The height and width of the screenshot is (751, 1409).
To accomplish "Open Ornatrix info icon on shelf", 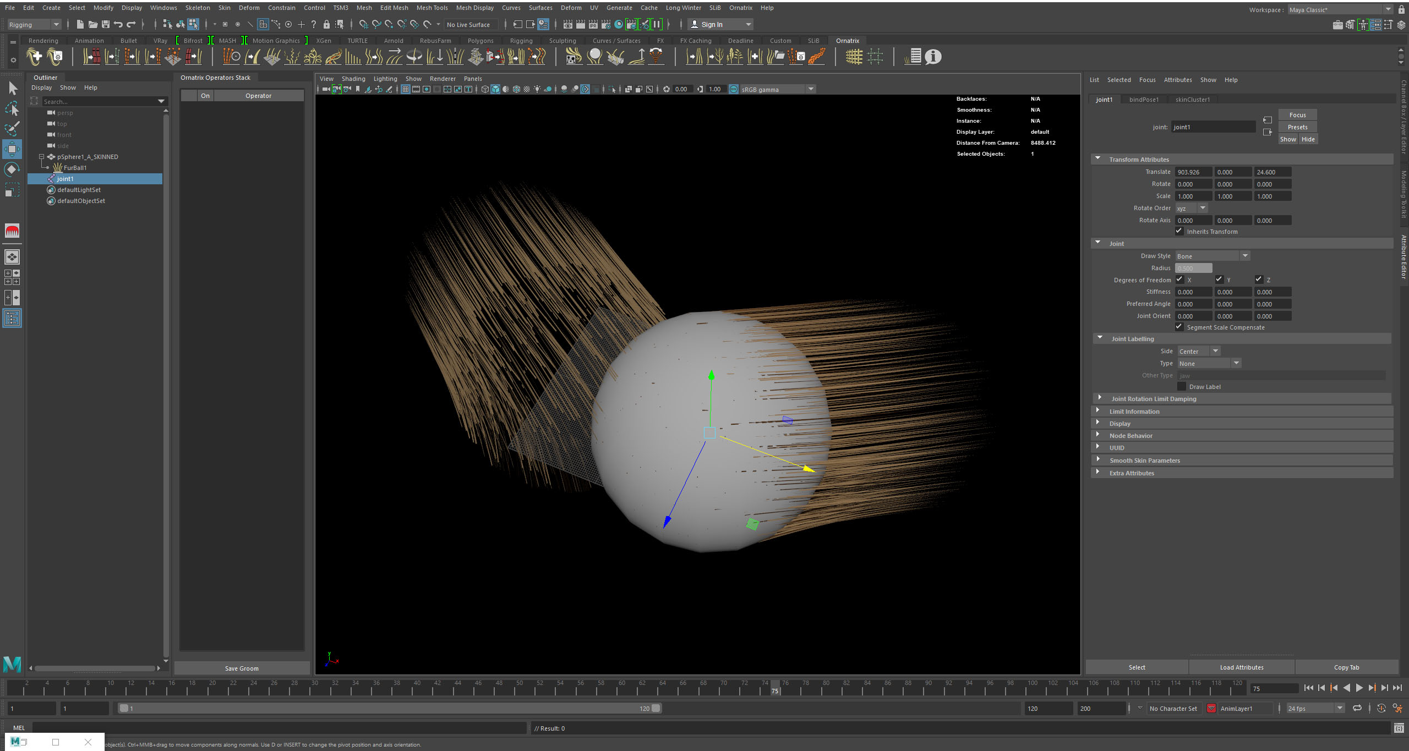I will 933,57.
